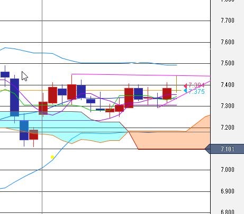Select the orange Ichimoku cloud area
244x214 pixels.
click(x=169, y=140)
